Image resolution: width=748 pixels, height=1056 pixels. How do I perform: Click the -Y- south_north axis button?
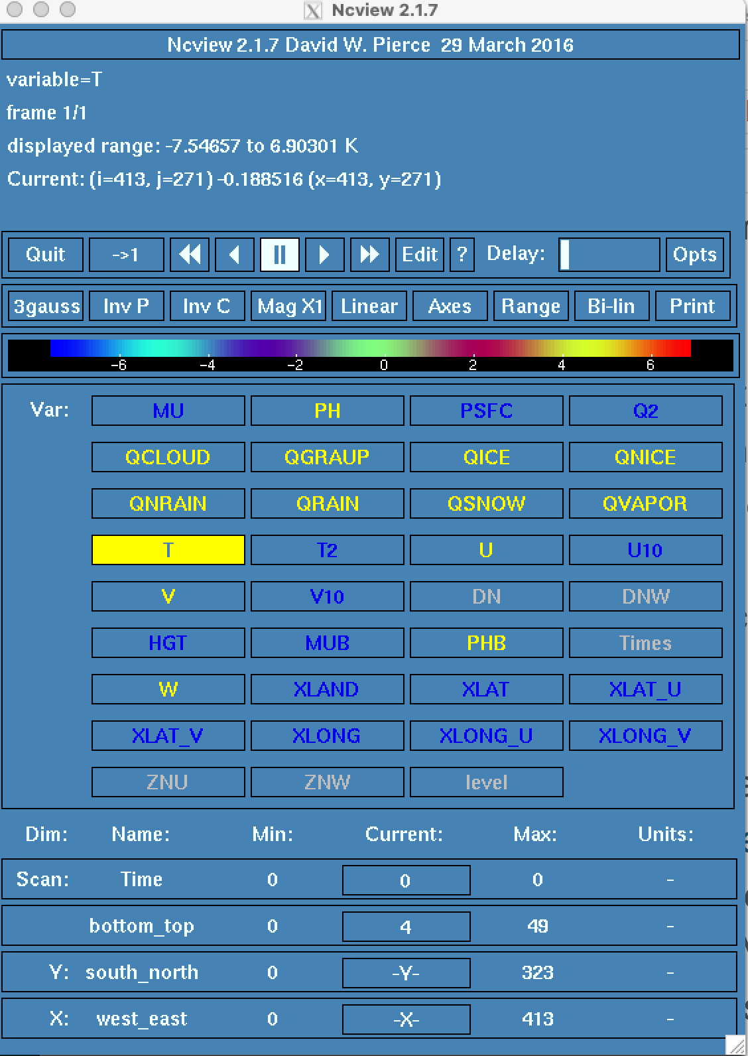(x=406, y=973)
